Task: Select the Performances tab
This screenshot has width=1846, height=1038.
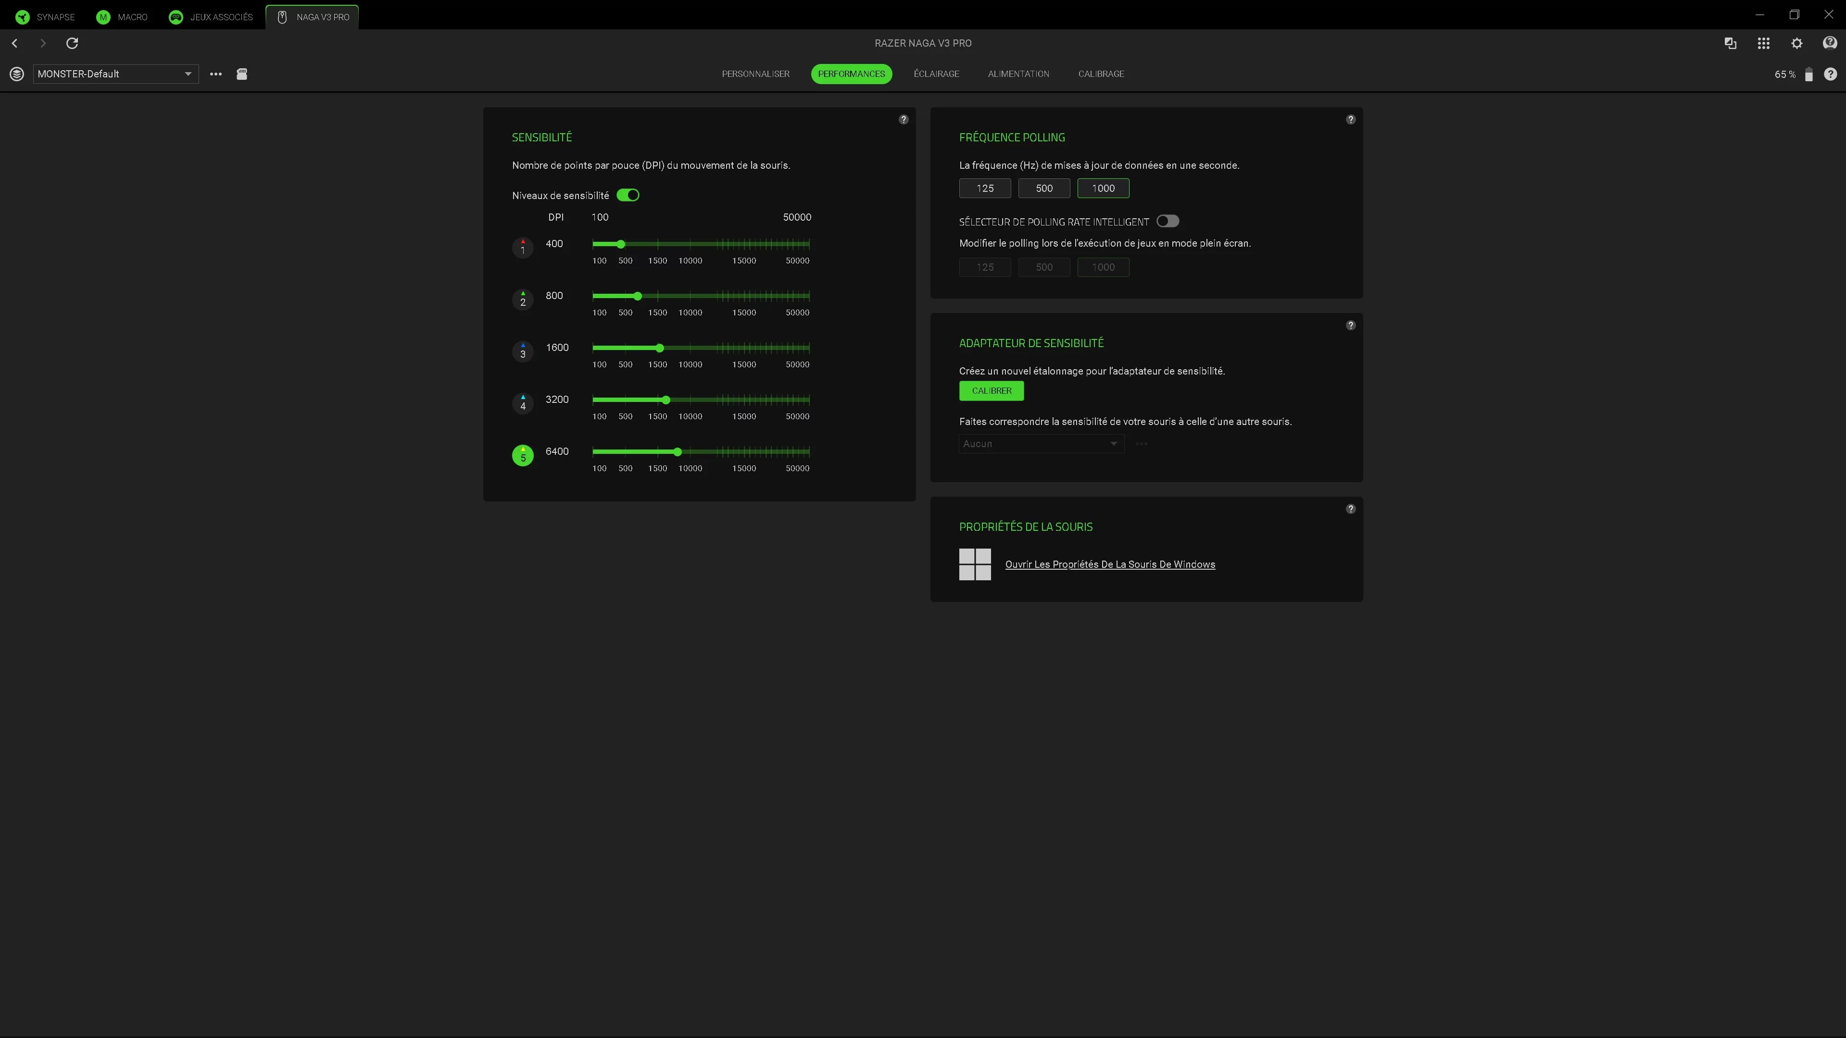Action: point(851,74)
